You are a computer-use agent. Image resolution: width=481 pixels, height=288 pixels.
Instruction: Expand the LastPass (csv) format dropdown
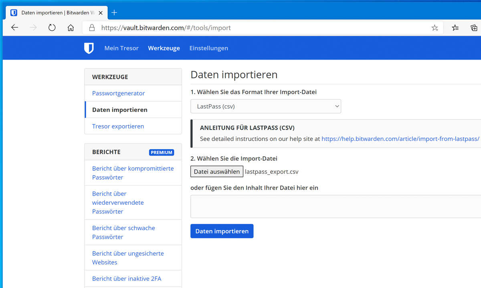[x=266, y=106]
